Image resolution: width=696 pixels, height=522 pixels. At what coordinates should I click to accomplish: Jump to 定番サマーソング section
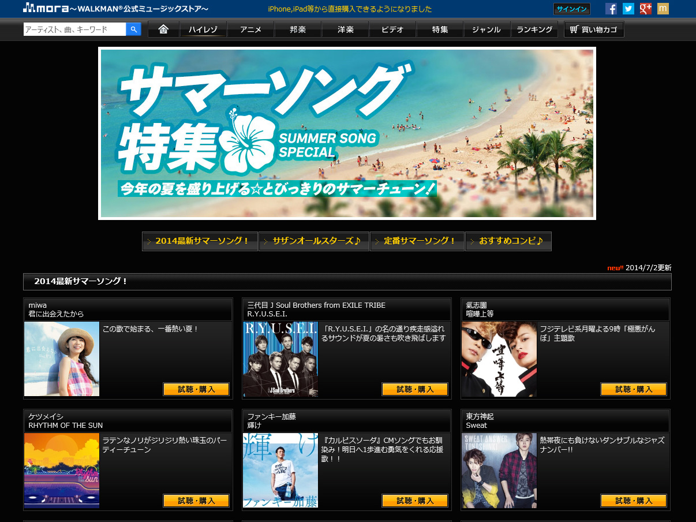coord(417,241)
